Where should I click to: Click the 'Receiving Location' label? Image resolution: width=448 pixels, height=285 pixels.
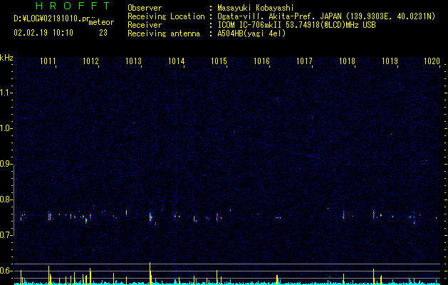(166, 16)
